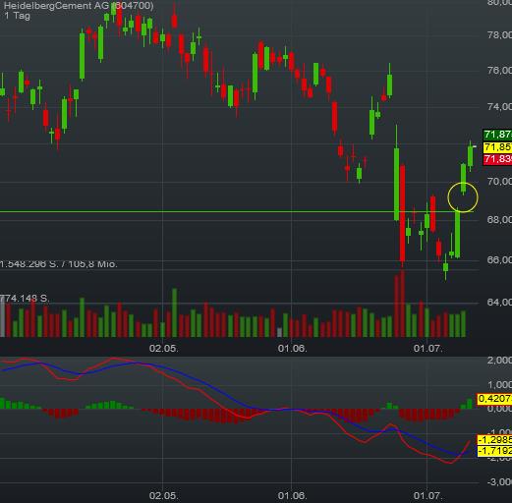The height and width of the screenshot is (503, 512).
Task: Click the bottom 01.07. MACD axis date
Action: tap(427, 495)
